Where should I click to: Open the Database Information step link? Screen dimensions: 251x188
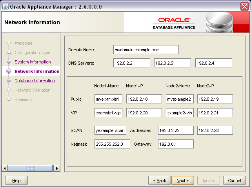35,81
